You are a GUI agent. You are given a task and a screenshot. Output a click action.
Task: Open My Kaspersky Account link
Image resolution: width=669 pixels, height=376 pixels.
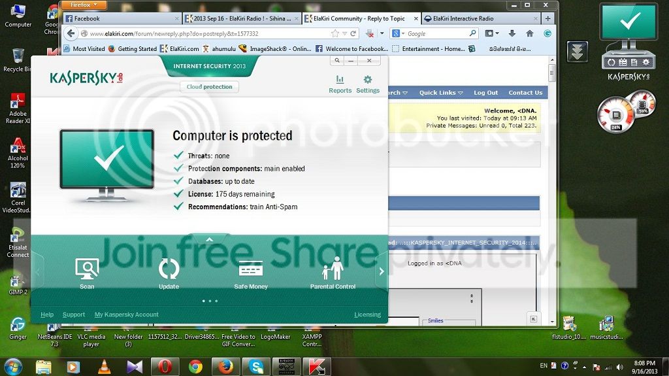[126, 315]
